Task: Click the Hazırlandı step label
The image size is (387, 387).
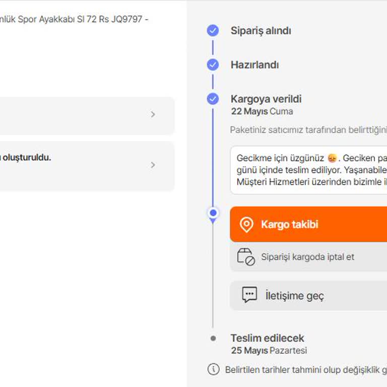Action: tap(254, 65)
